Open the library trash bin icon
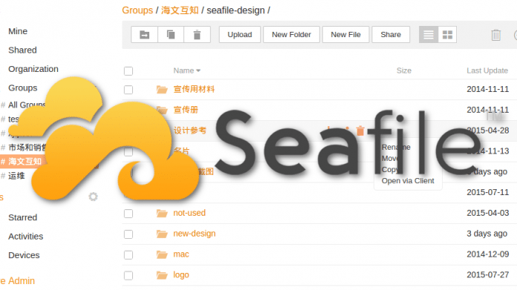 (x=496, y=35)
